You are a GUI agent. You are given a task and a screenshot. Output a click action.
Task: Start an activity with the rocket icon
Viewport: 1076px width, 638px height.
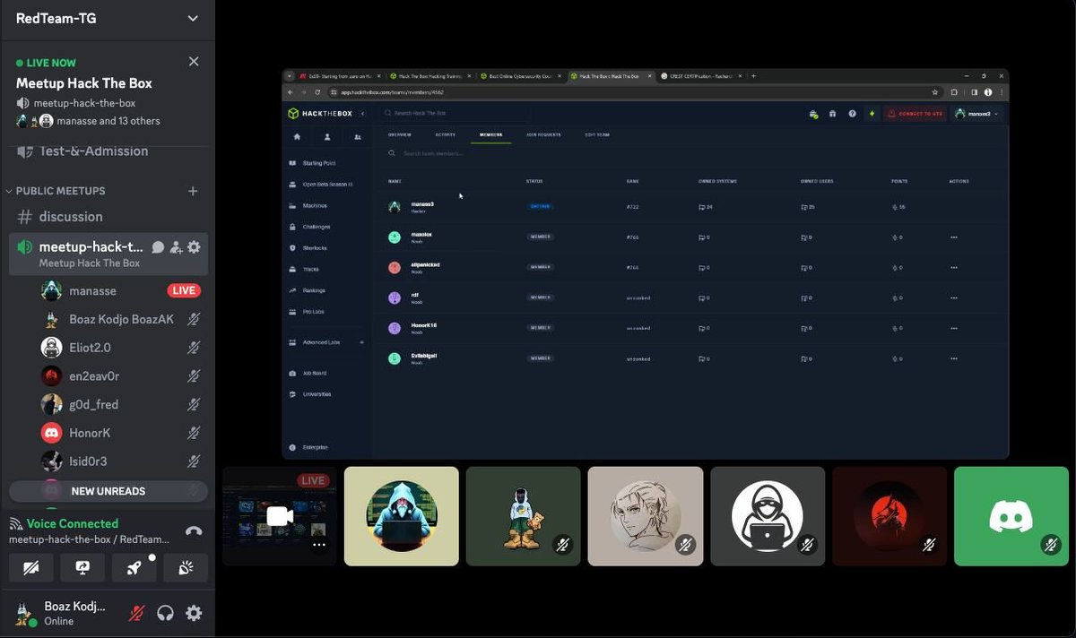(134, 567)
